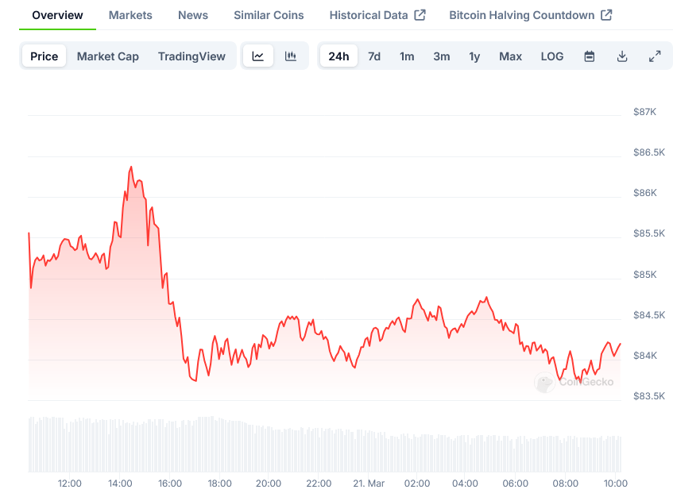The image size is (673, 497).
Task: Open Historical Data external link
Action: [377, 15]
